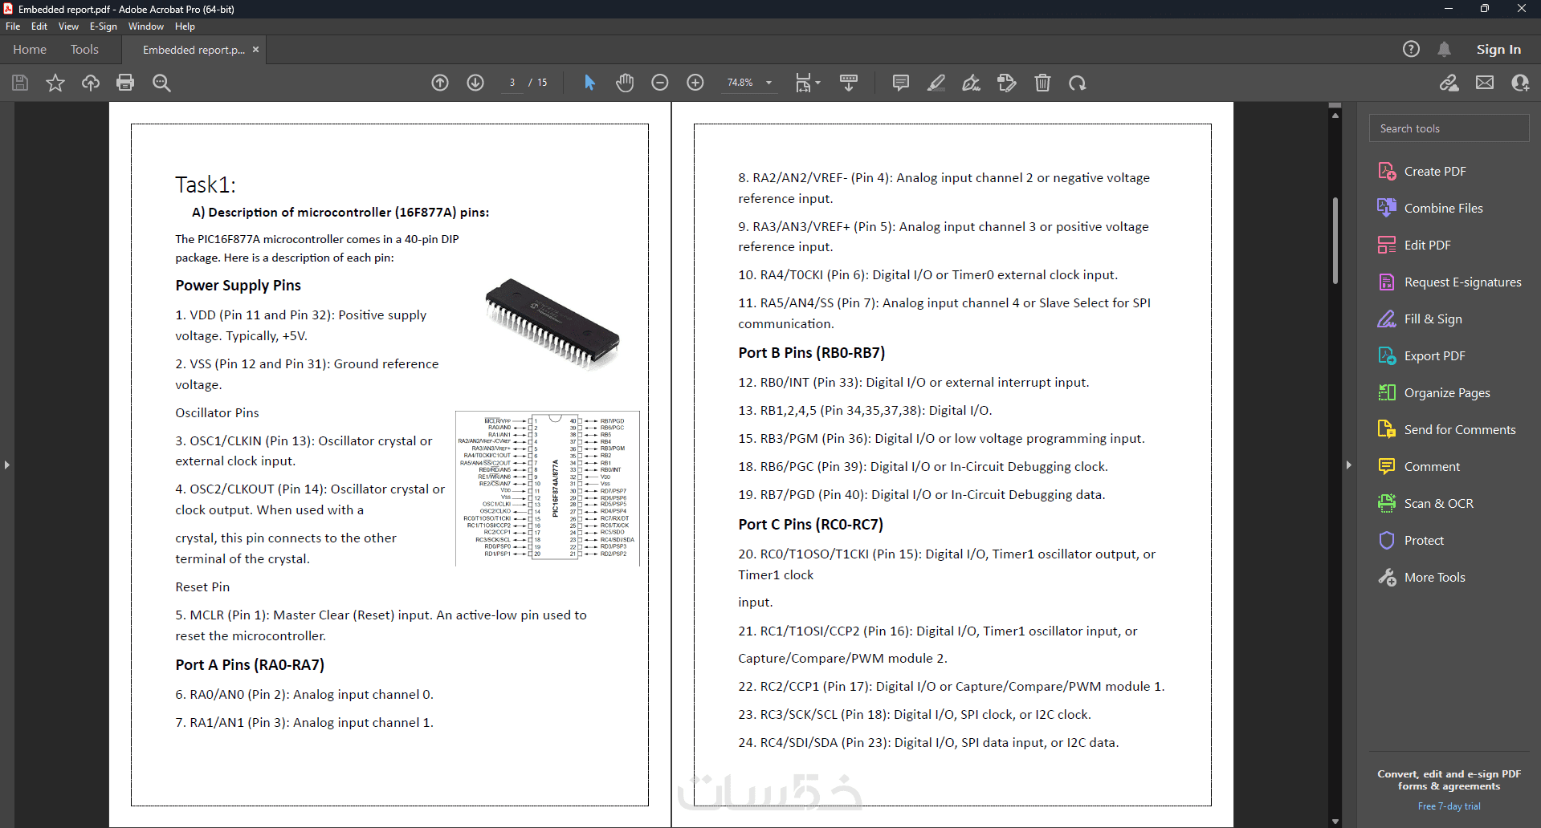Open the View menu
Screen dimensions: 1541x828
pyautogui.click(x=68, y=26)
